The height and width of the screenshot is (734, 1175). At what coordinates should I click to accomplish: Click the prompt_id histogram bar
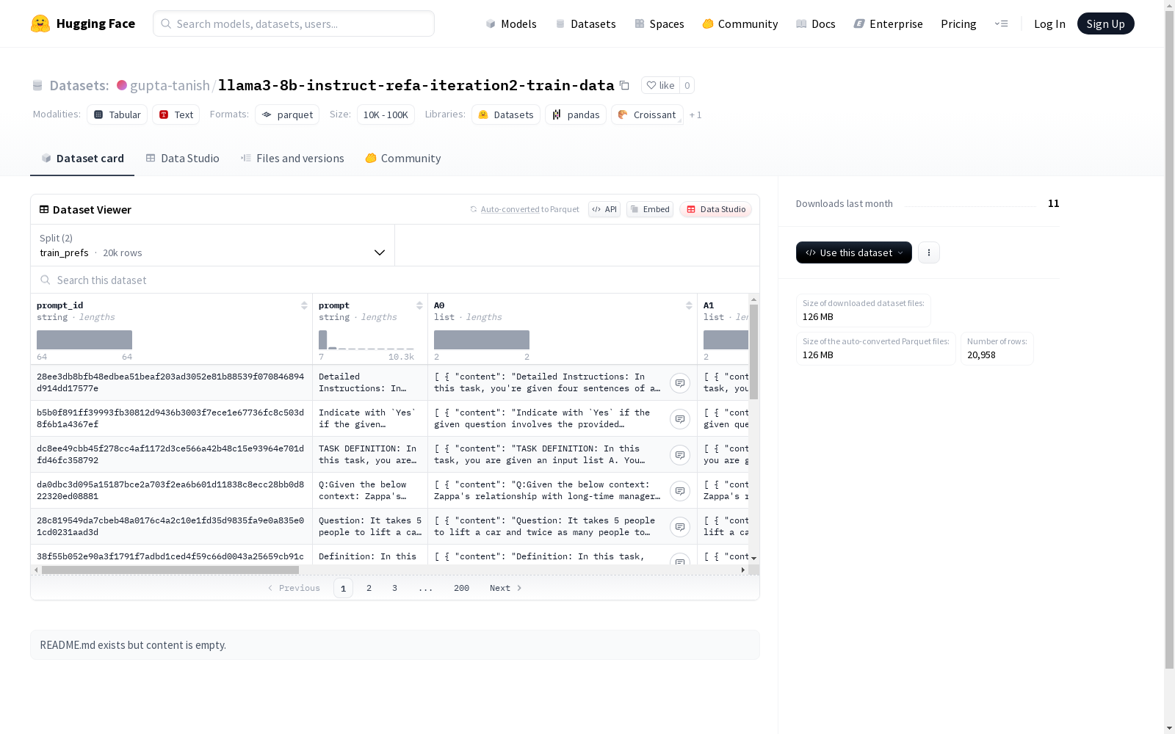[x=84, y=340]
